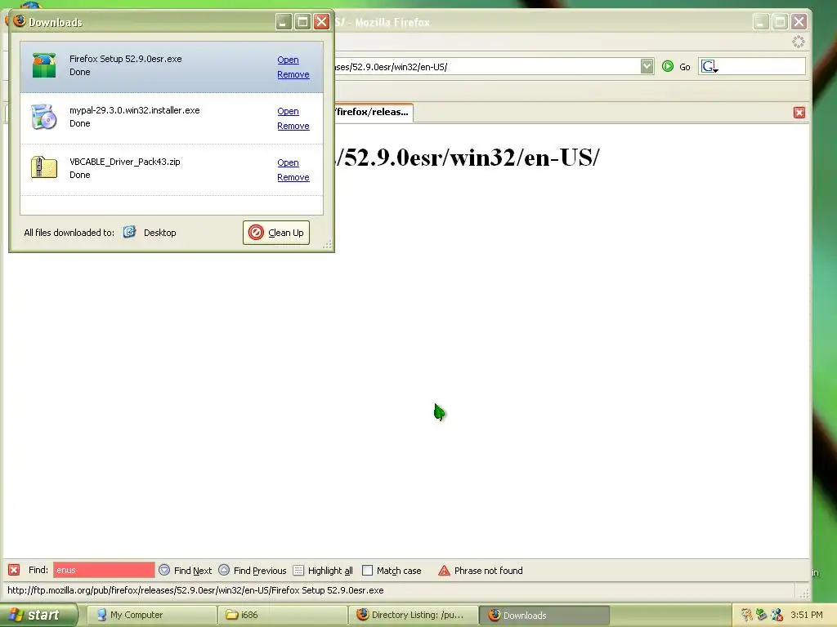Click the Firefox throbber activity icon
Image resolution: width=837 pixels, height=627 pixels.
coord(798,42)
